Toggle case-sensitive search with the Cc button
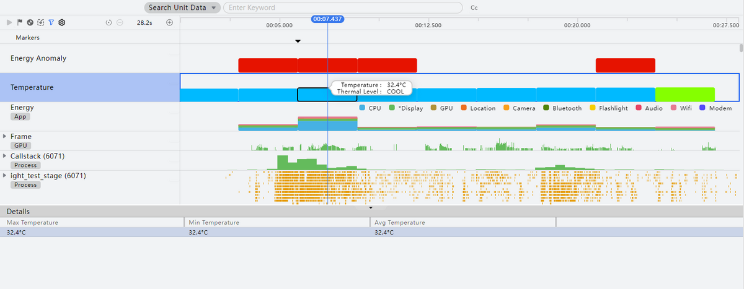 tap(474, 8)
